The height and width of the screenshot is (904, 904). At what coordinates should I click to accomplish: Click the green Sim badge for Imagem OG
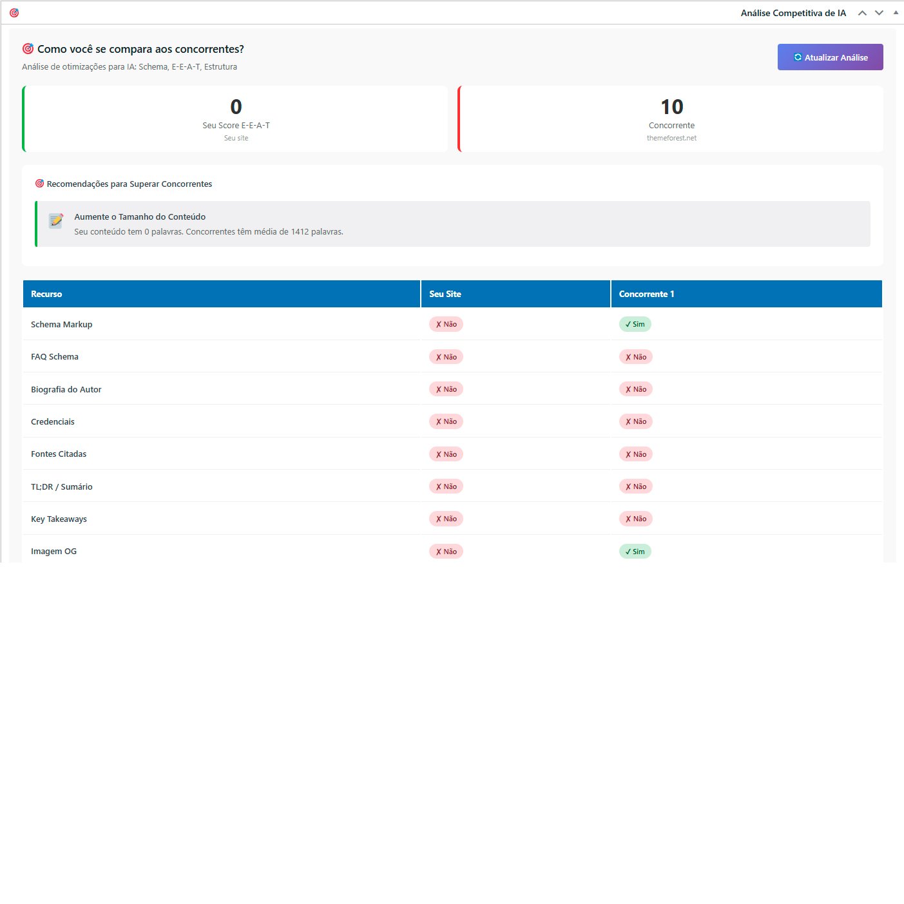(635, 552)
